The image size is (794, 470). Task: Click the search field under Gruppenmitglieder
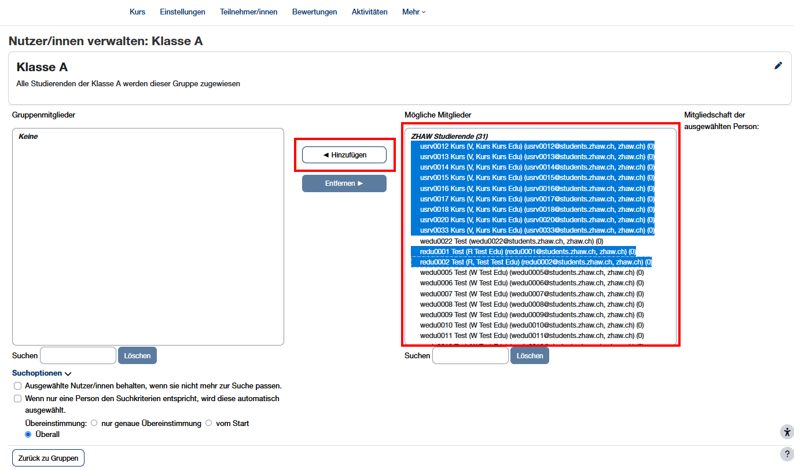78,355
